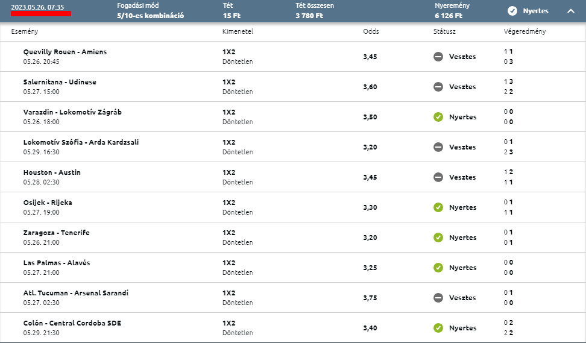This screenshot has width=586, height=343.
Task: Click the white Nyertes checkmark icon in header
Action: pyautogui.click(x=512, y=11)
